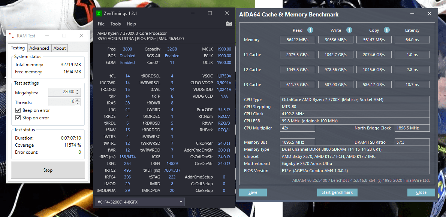Click Start Benchmark in AIDA64
Viewport: 446px width, 217px height.
point(337,192)
